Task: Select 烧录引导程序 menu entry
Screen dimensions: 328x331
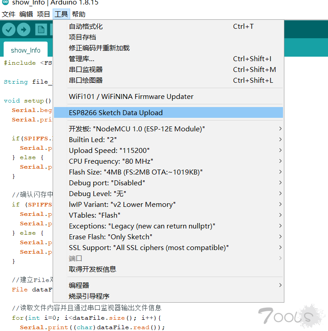Action: pyautogui.click(x=168, y=296)
